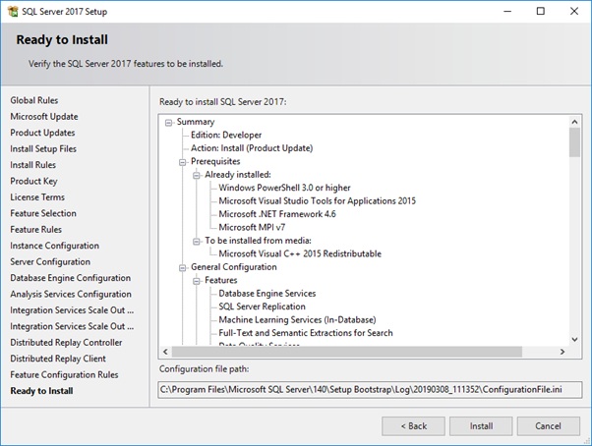Click the Prerequisites tree label
Screen dimensions: 592x446
(215, 161)
